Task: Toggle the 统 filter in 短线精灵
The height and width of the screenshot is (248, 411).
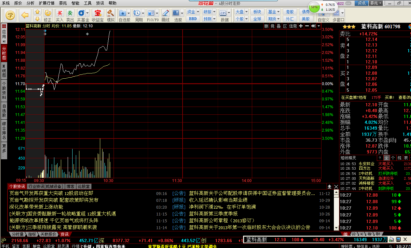Action: coord(399,158)
